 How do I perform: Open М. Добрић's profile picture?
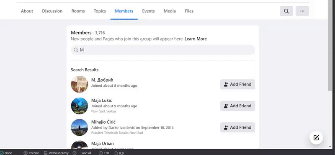tap(80, 84)
